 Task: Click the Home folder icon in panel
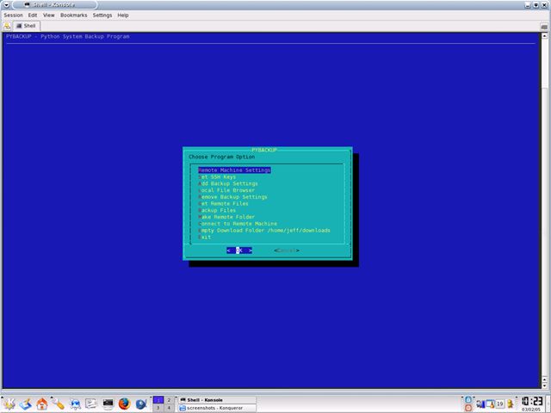(42, 404)
